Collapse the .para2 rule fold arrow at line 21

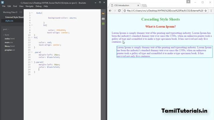pos(32,62)
